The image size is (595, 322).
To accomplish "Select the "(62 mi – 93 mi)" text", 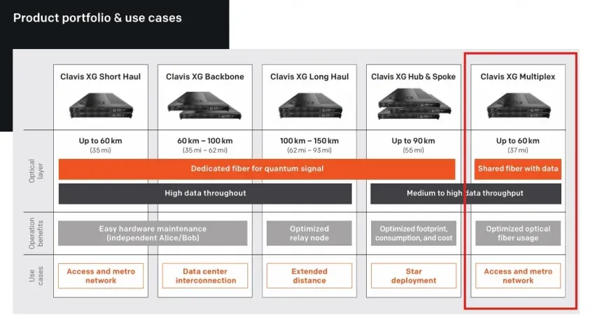I will point(309,150).
